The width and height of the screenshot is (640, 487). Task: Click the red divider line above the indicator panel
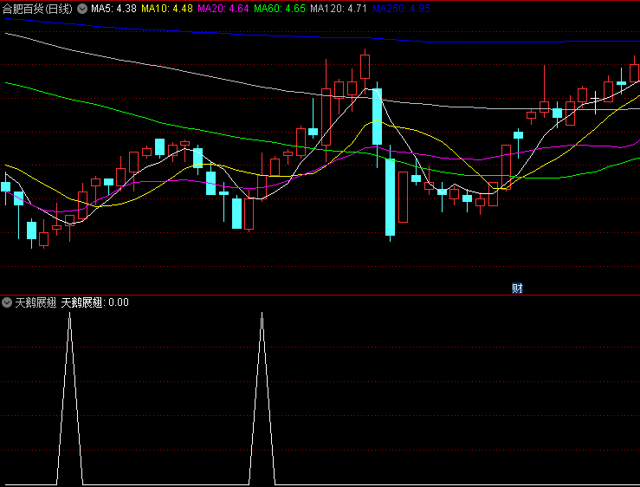coord(320,295)
